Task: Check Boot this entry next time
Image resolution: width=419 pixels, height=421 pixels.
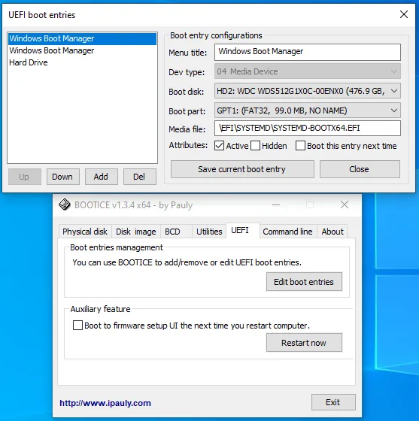Action: tap(300, 146)
